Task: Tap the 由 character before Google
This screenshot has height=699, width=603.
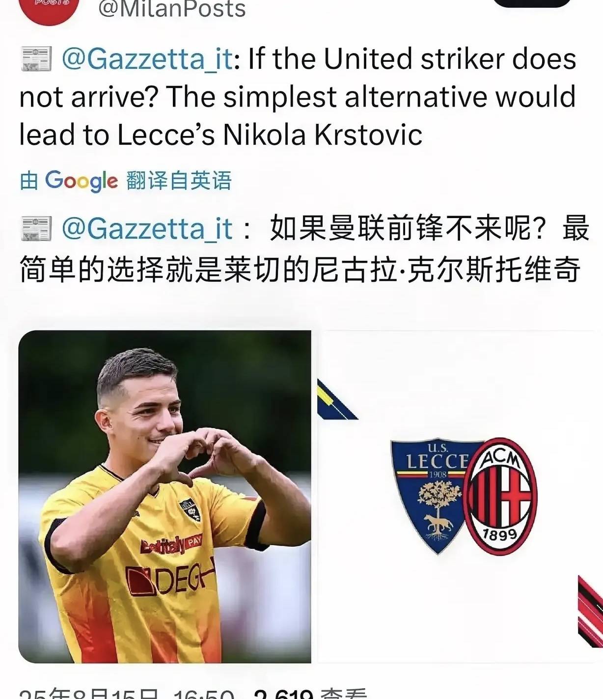Action: click(29, 181)
